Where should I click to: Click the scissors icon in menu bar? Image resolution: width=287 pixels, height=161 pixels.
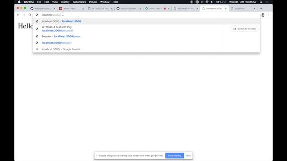point(202,2)
